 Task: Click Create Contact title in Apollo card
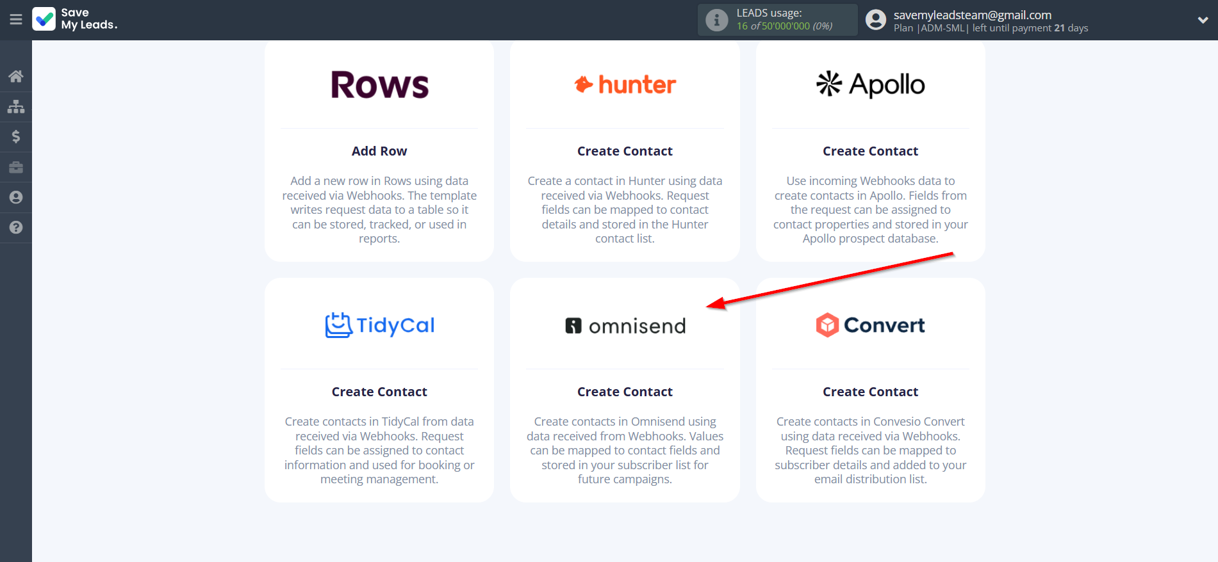pyautogui.click(x=870, y=151)
